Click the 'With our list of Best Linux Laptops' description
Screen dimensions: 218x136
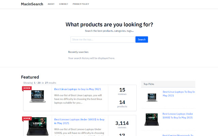(78, 99)
